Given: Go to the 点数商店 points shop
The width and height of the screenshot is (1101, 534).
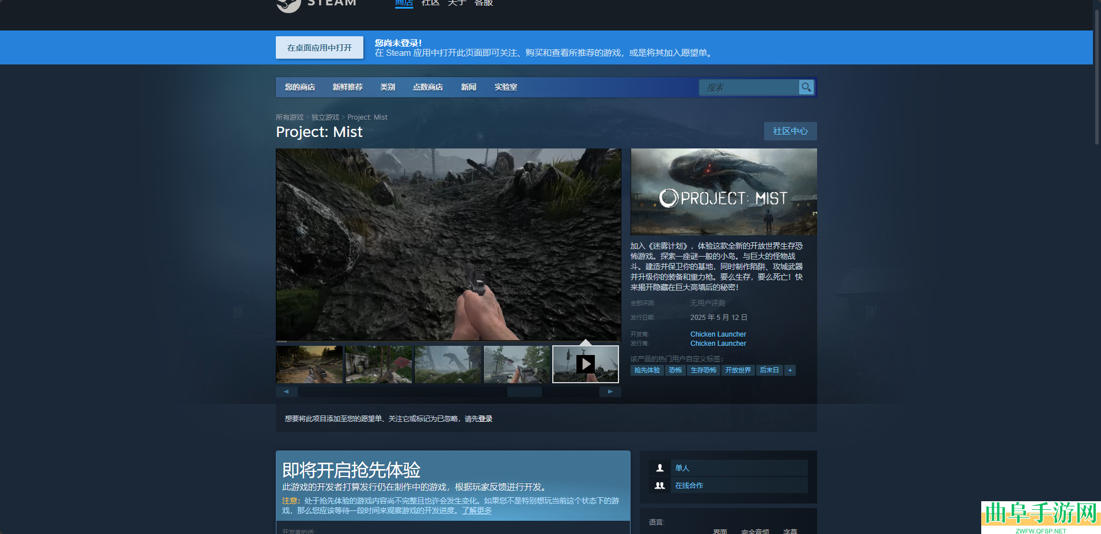Looking at the screenshot, I should [428, 87].
